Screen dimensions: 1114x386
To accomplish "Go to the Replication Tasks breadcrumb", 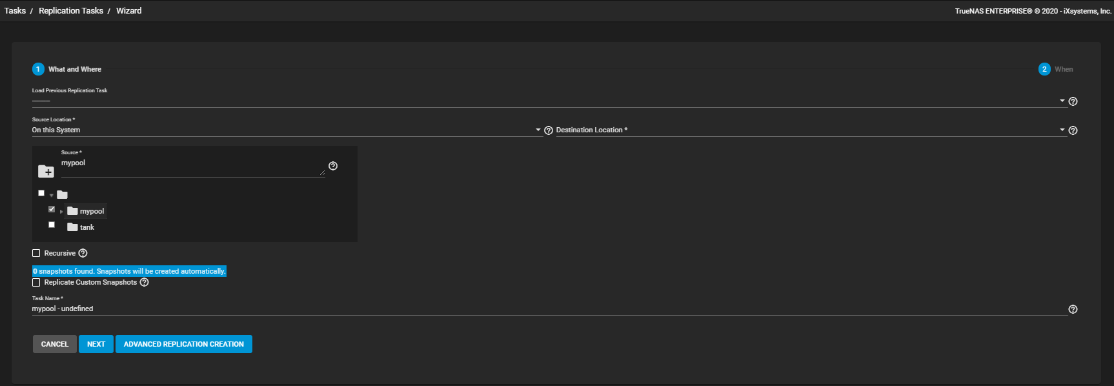I will pos(71,11).
